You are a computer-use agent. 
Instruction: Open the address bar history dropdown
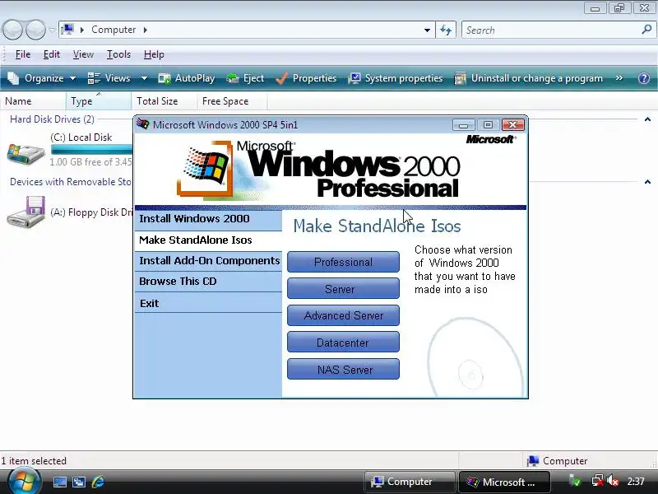click(427, 30)
